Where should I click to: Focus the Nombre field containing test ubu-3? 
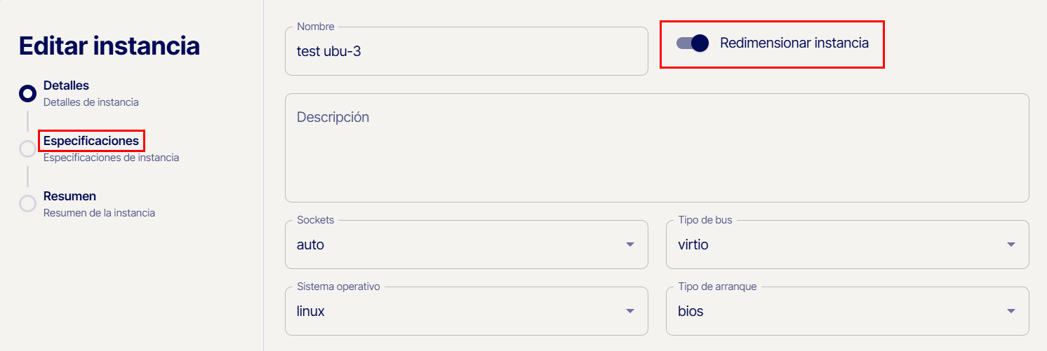click(x=466, y=52)
